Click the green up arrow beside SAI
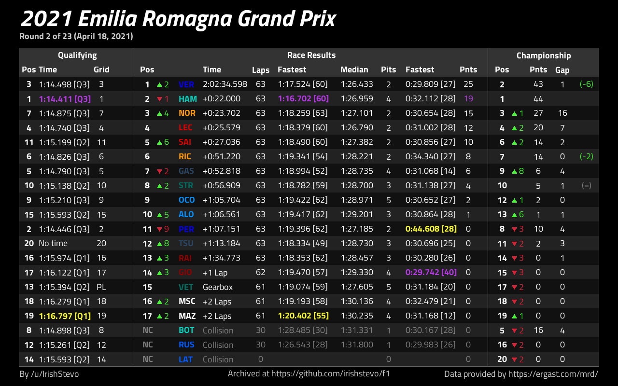This screenshot has width=618, height=386. point(160,143)
